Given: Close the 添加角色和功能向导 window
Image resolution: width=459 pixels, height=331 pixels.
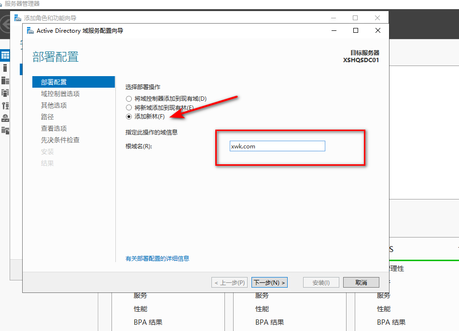Looking at the screenshot, I should 377,18.
